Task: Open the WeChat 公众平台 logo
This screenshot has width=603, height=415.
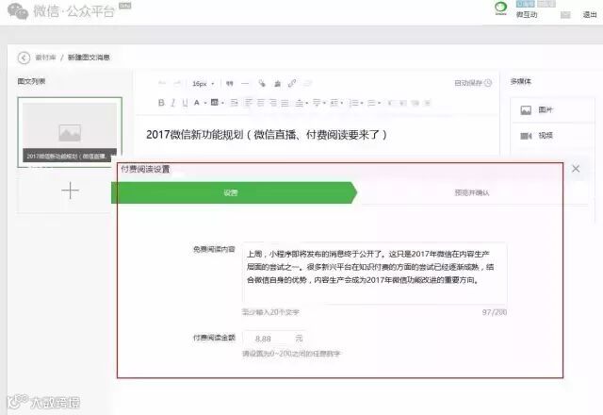Action: click(x=61, y=10)
